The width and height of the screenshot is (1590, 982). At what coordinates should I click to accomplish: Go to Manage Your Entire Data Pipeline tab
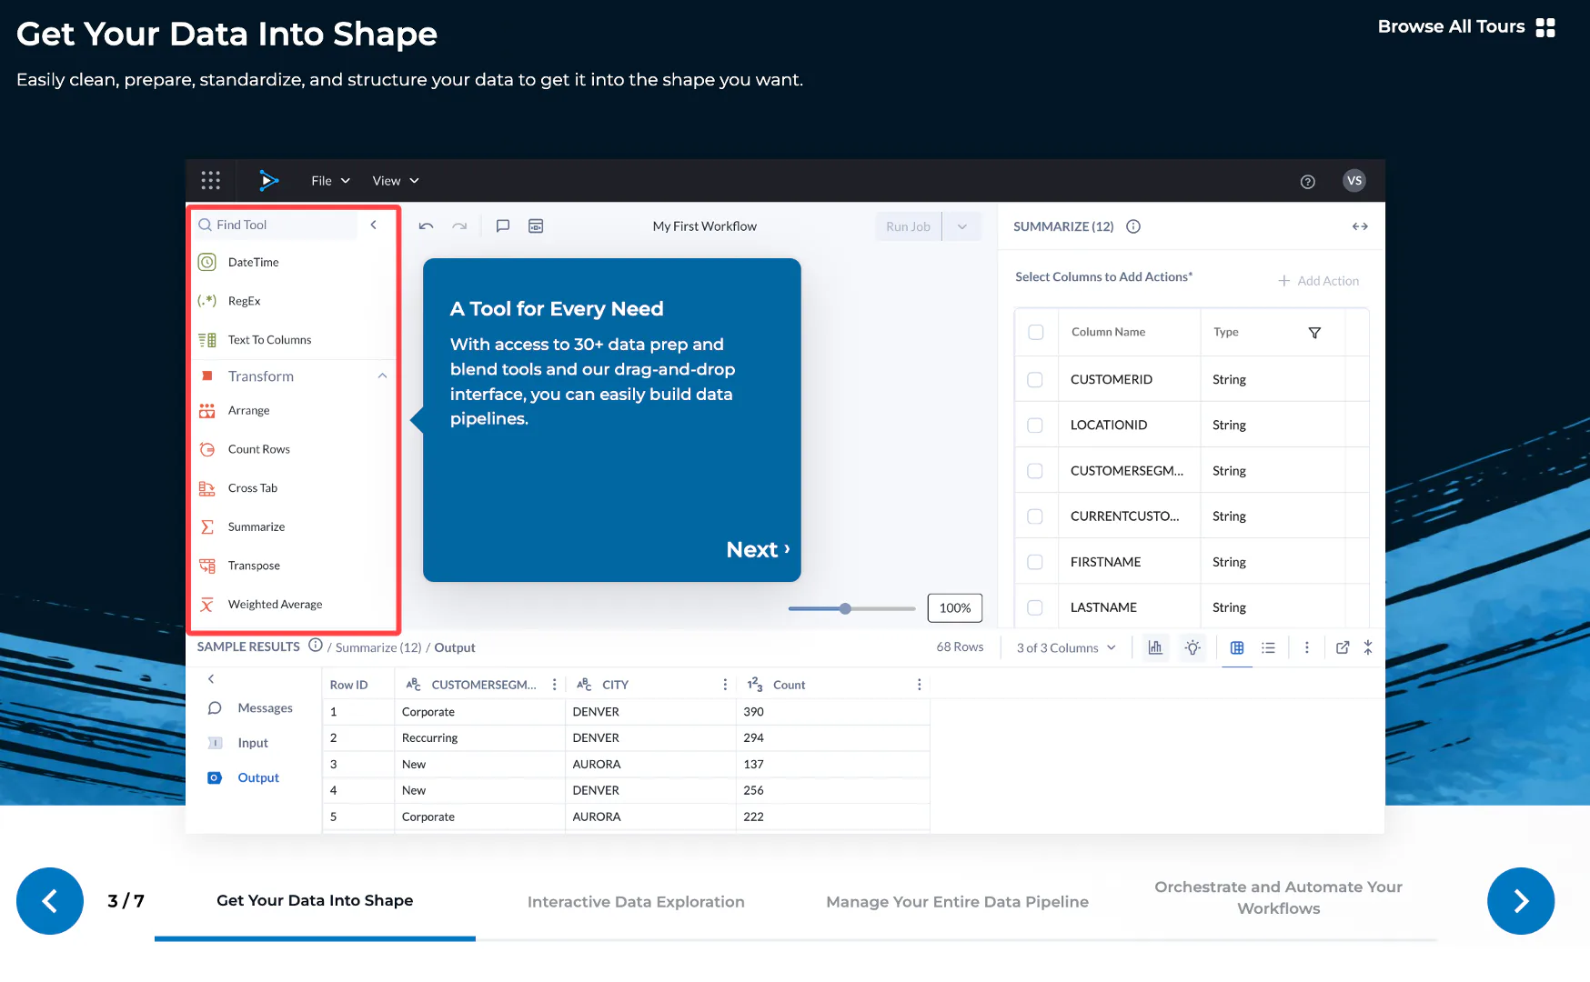tap(957, 902)
